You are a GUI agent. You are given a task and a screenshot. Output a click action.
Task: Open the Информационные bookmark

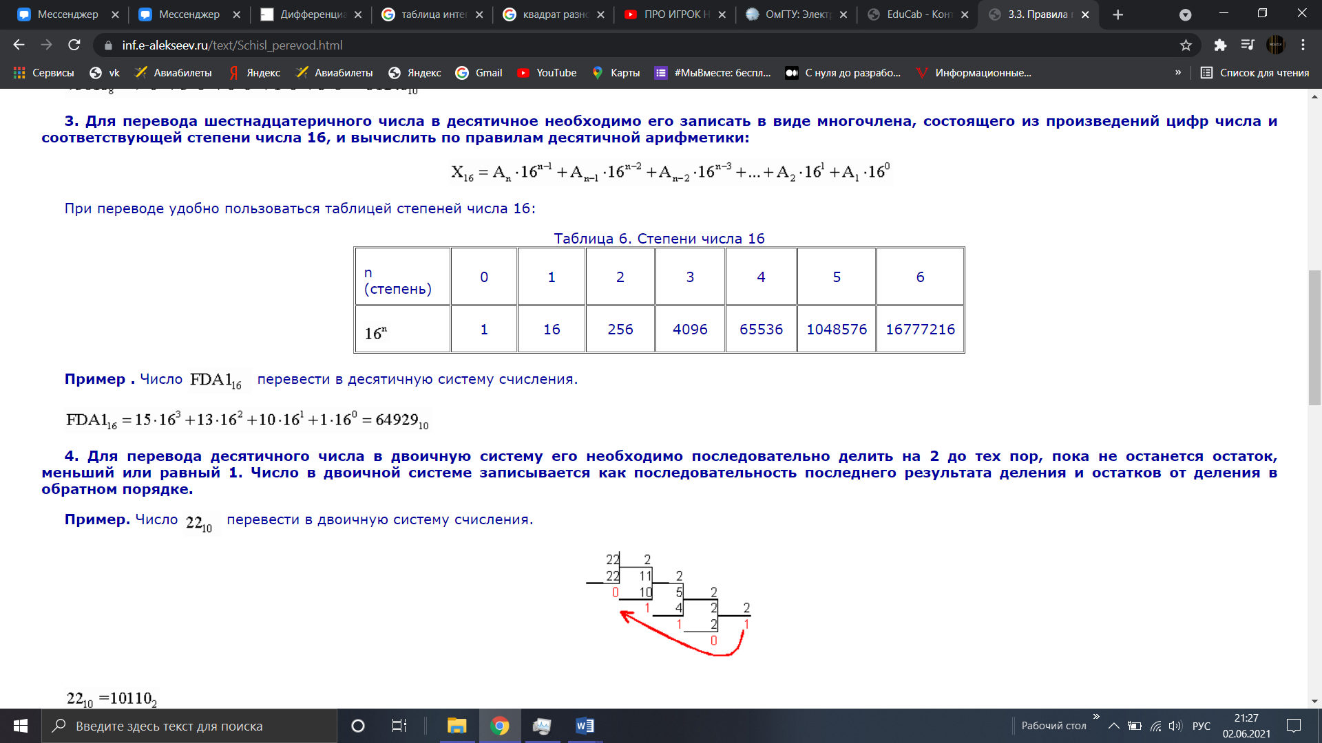[x=974, y=72]
